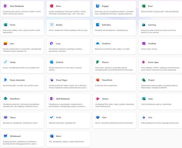Click the To Do title text

click(x=59, y=118)
